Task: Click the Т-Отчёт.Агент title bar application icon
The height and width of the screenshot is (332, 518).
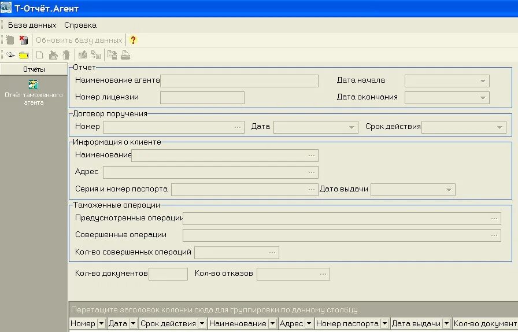Action: pos(6,8)
